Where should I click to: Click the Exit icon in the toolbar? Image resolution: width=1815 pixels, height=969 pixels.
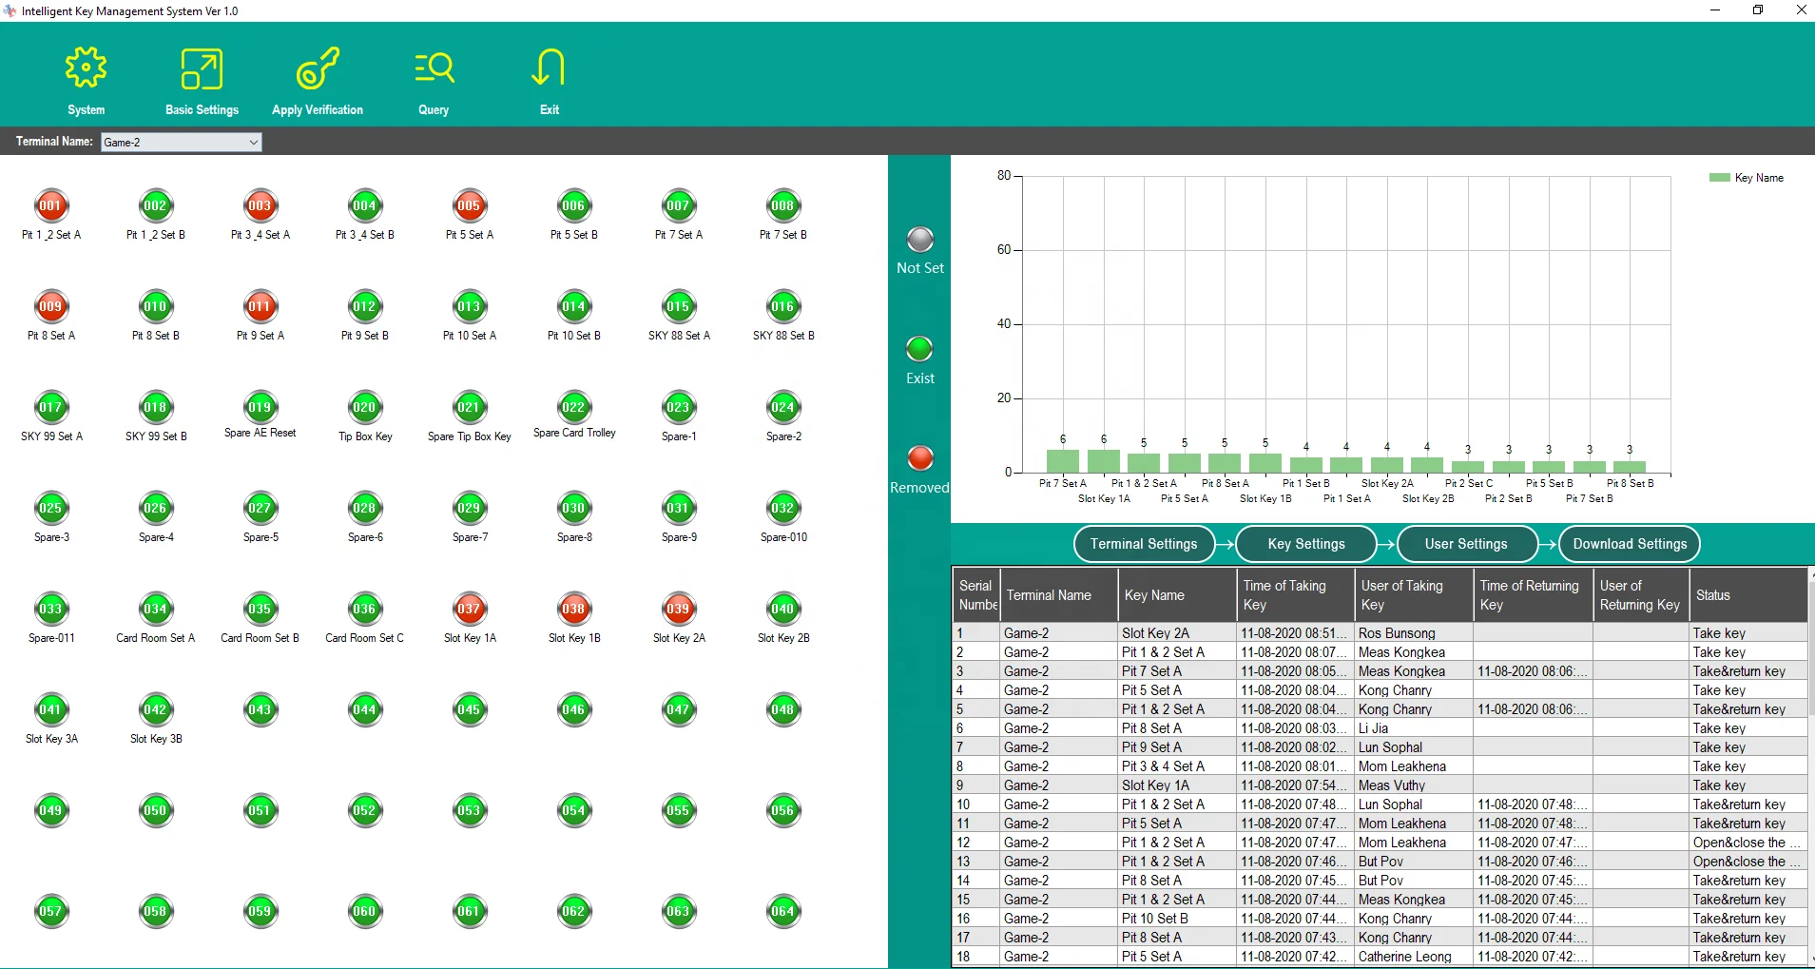pos(549,69)
